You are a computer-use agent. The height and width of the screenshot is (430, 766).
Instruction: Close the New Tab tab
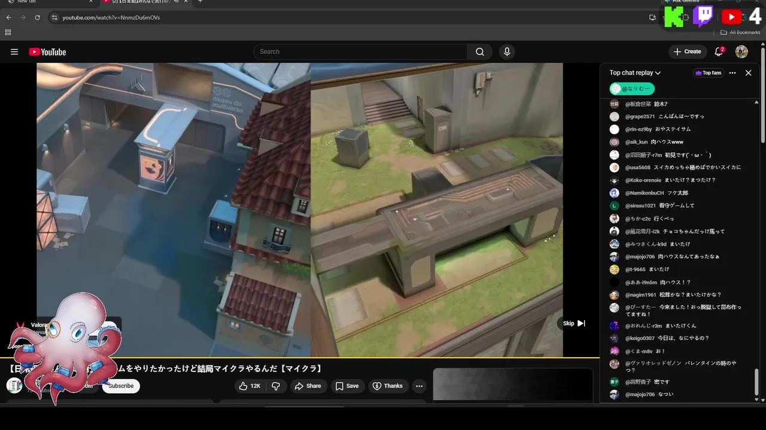click(91, 1)
